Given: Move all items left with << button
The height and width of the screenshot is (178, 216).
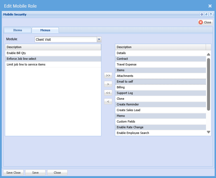Looking at the screenshot, I should tap(108, 93).
